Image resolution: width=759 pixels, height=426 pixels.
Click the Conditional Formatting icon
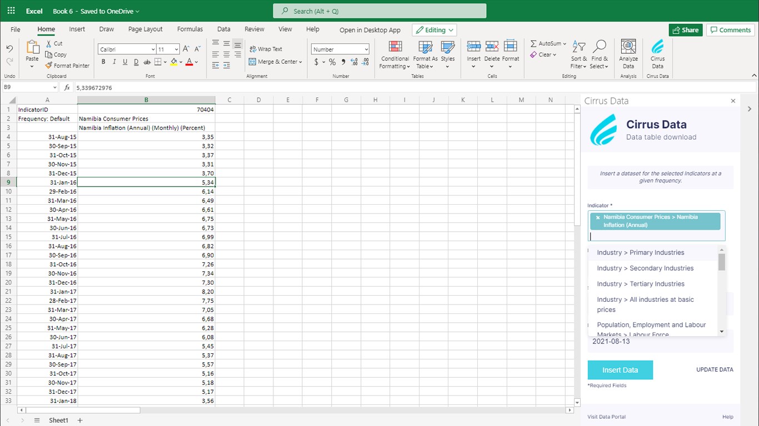click(395, 47)
